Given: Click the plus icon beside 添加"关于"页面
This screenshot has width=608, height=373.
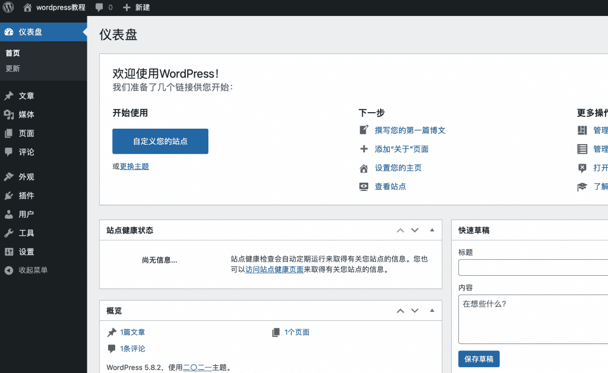Looking at the screenshot, I should [364, 149].
